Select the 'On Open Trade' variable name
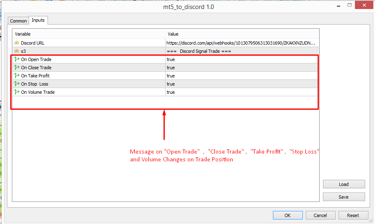 pyautogui.click(x=36, y=59)
